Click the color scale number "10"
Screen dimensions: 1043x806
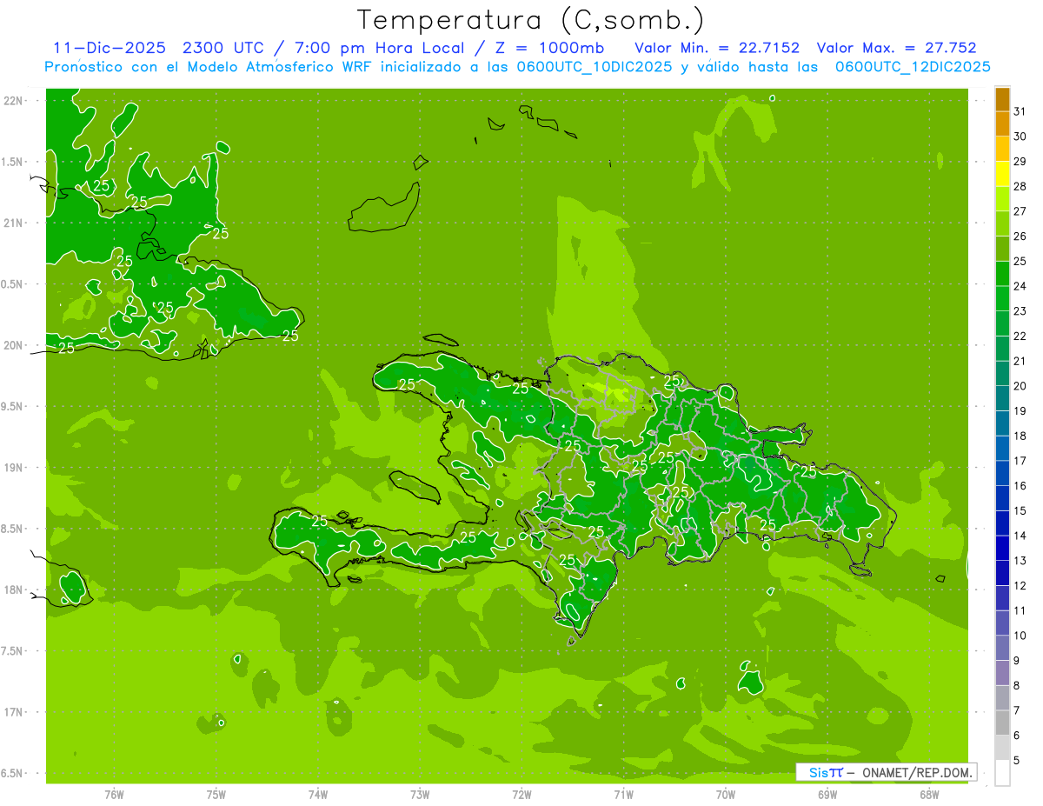[1020, 636]
